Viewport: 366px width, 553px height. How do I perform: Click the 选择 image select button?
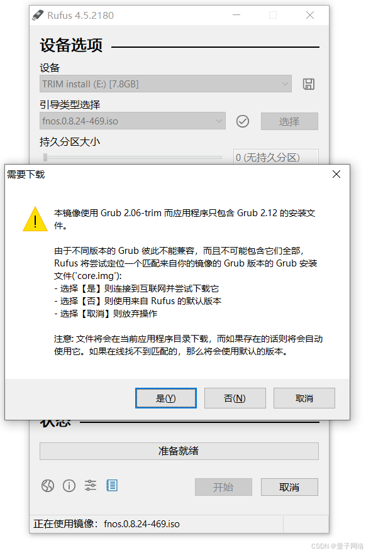coord(289,121)
